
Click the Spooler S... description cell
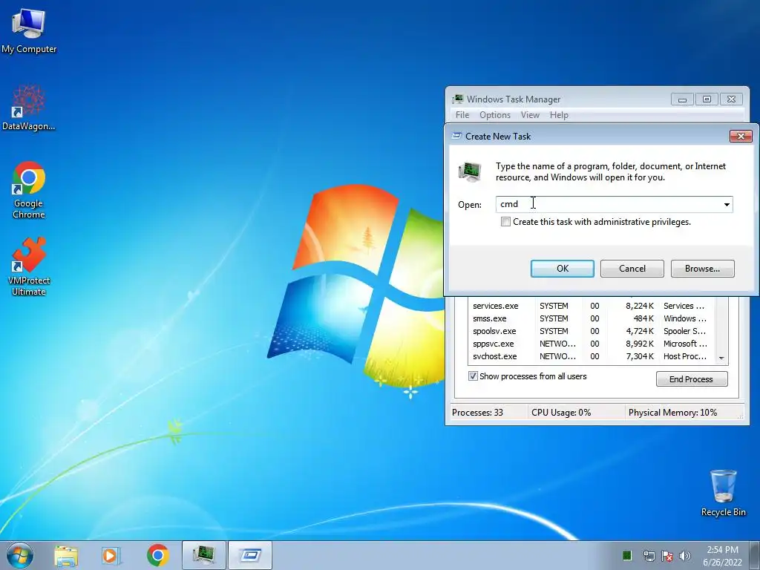pyautogui.click(x=685, y=331)
